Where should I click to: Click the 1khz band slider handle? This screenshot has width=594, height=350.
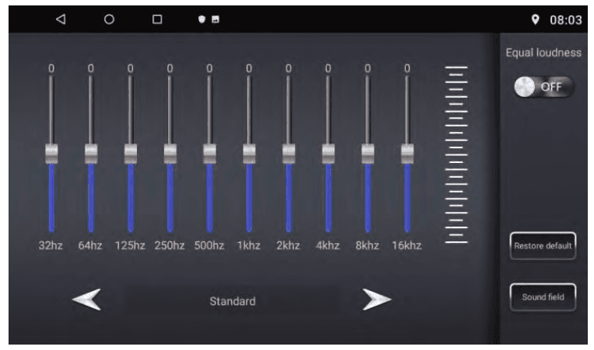(x=249, y=153)
